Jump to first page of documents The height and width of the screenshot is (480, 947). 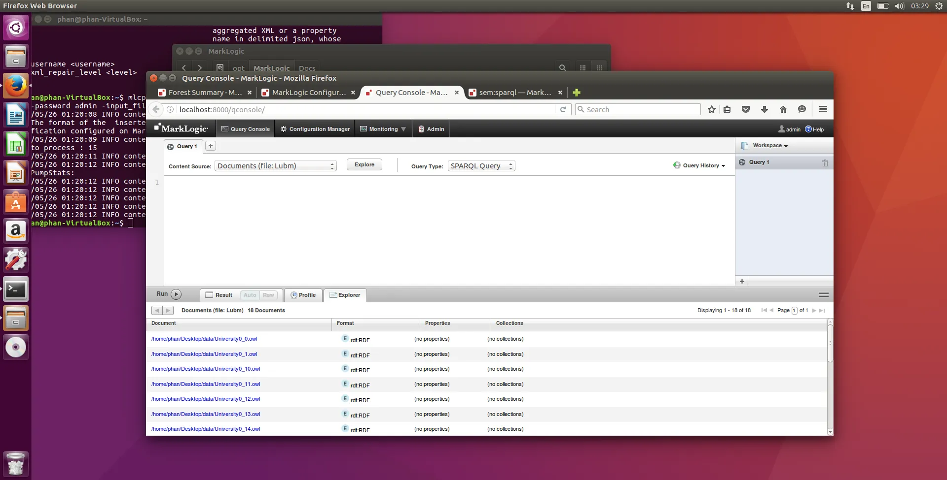764,310
